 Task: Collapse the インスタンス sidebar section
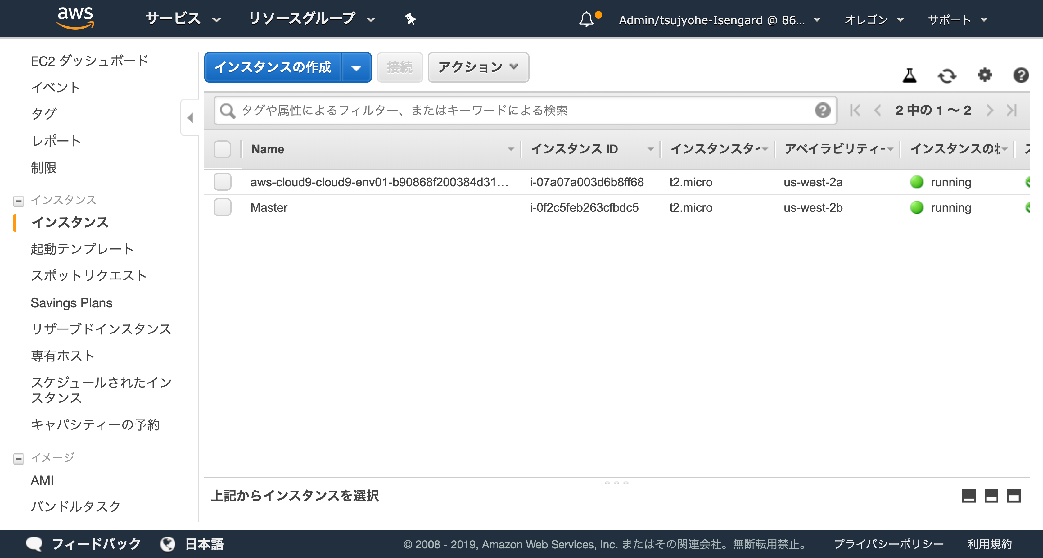coord(19,201)
